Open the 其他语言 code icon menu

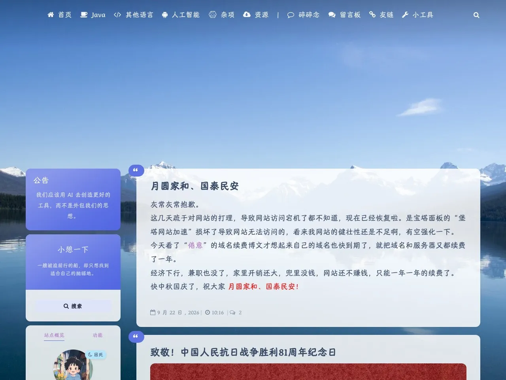(x=117, y=15)
